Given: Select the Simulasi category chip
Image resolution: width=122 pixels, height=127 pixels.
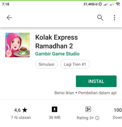Looking at the screenshot, I should click(47, 64).
